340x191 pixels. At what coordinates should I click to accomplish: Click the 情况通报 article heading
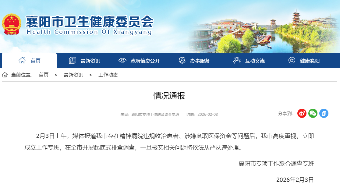click(x=169, y=96)
